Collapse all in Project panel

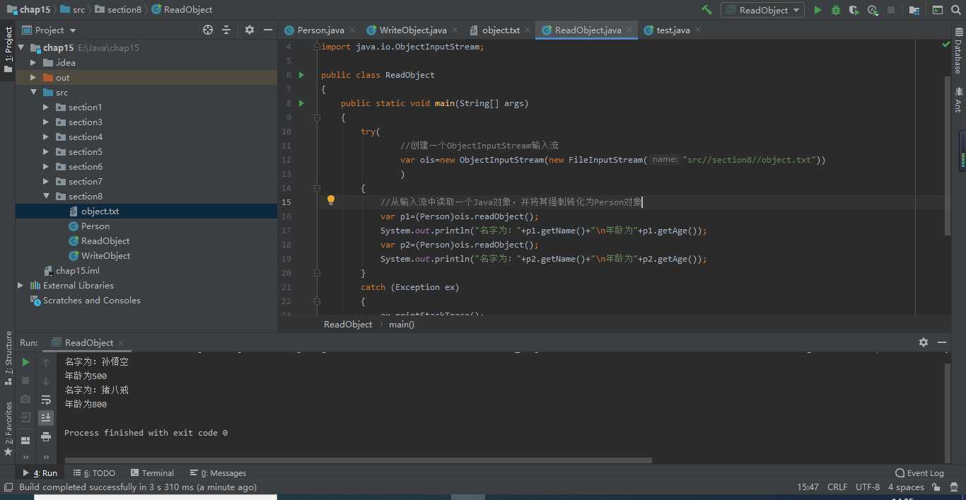226,30
